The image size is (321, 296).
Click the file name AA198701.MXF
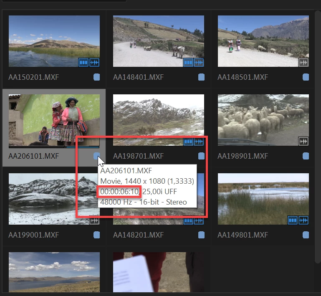(x=139, y=156)
